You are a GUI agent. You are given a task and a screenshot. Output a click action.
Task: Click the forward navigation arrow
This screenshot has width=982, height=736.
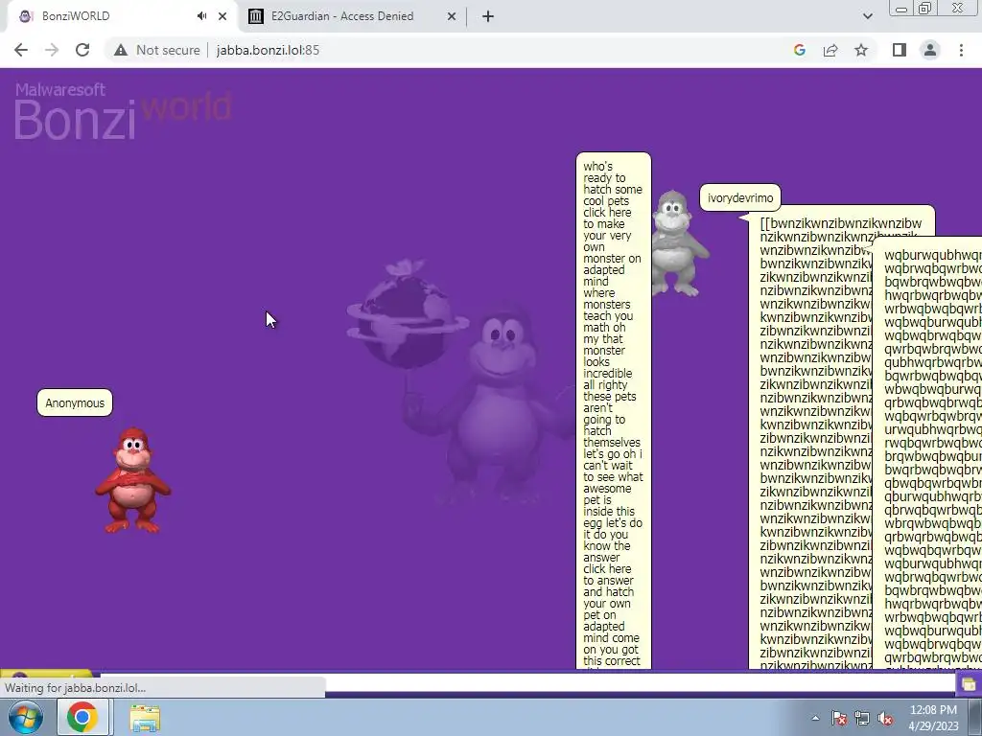click(x=52, y=50)
